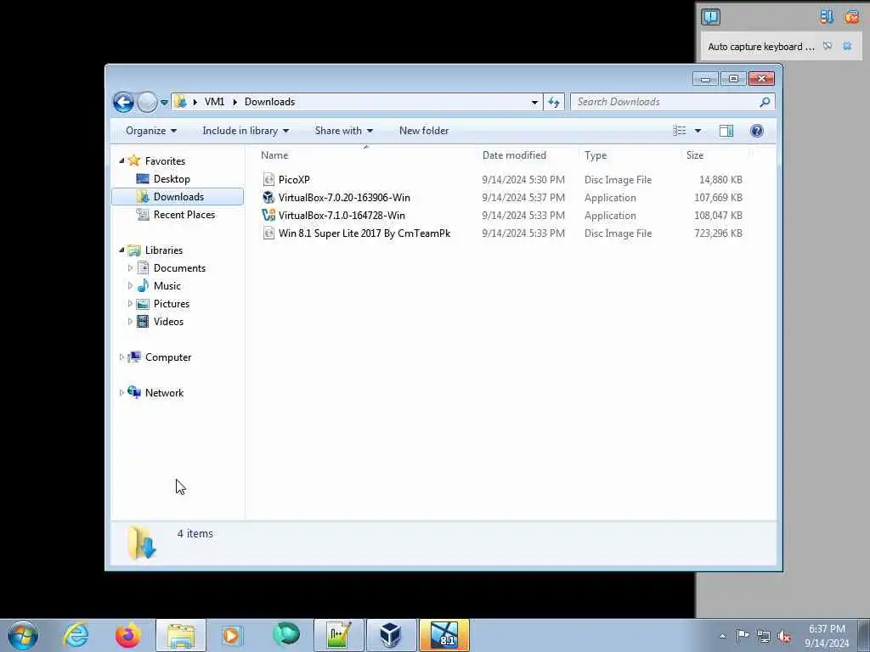Screen dimensions: 870x652
Task: Click the New folder button
Action: click(x=424, y=131)
